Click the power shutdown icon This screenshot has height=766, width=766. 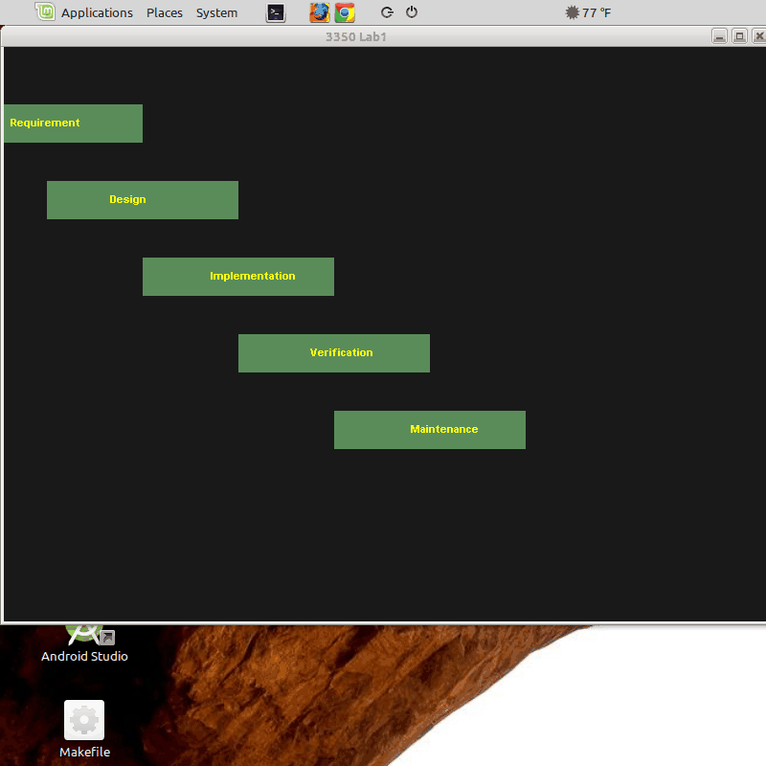tap(412, 11)
